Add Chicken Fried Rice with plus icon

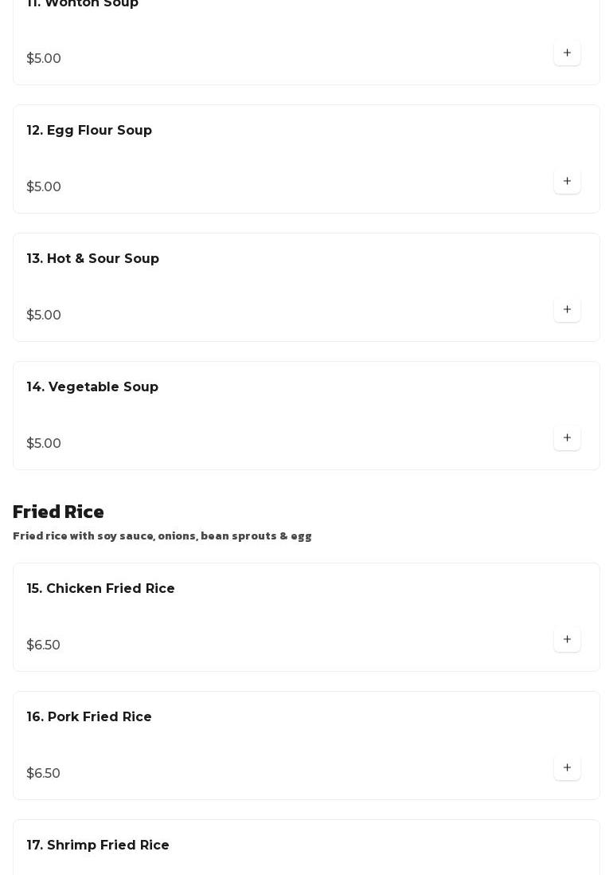tap(567, 640)
